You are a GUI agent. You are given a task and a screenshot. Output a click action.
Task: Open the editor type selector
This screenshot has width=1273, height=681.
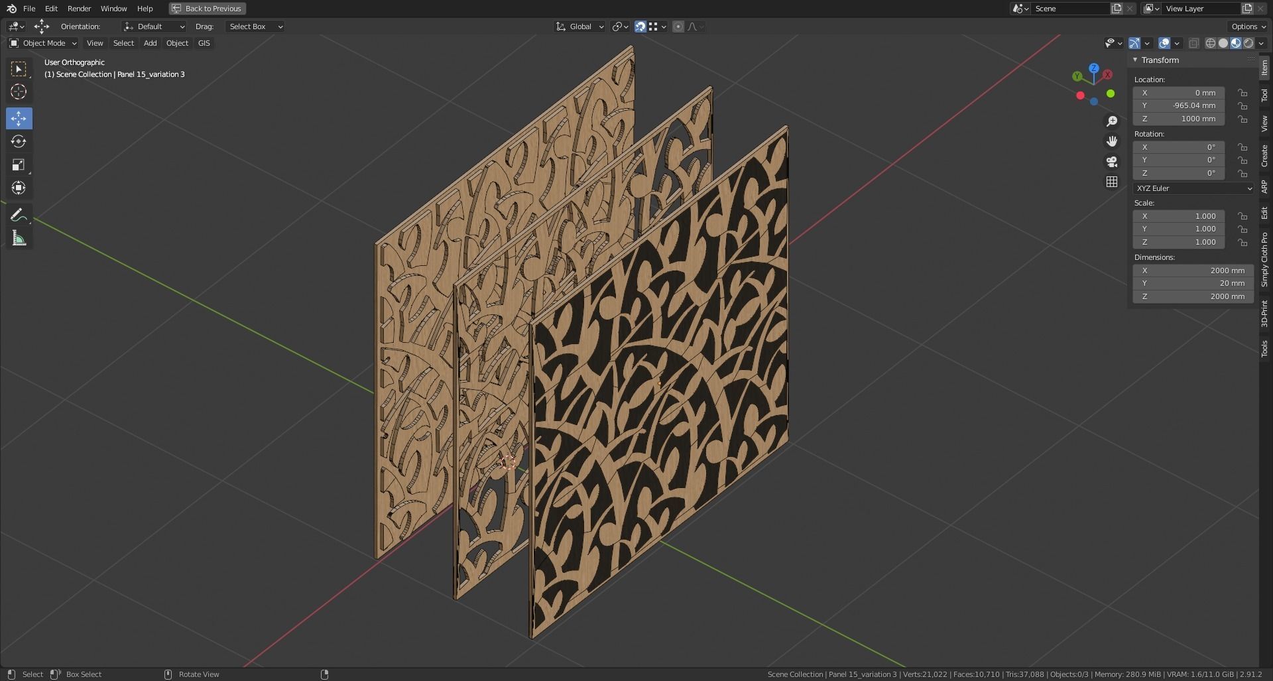16,27
